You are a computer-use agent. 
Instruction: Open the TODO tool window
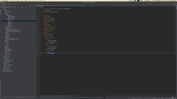pos(6,97)
